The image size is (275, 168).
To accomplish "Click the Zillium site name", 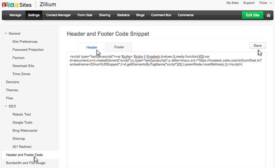I will click(48, 4).
